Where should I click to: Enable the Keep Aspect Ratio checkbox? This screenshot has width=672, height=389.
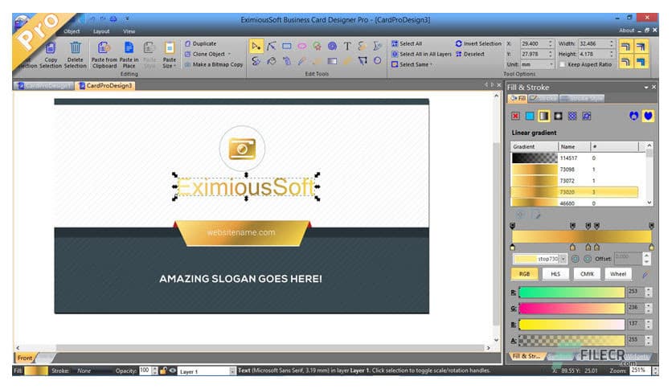click(x=563, y=64)
